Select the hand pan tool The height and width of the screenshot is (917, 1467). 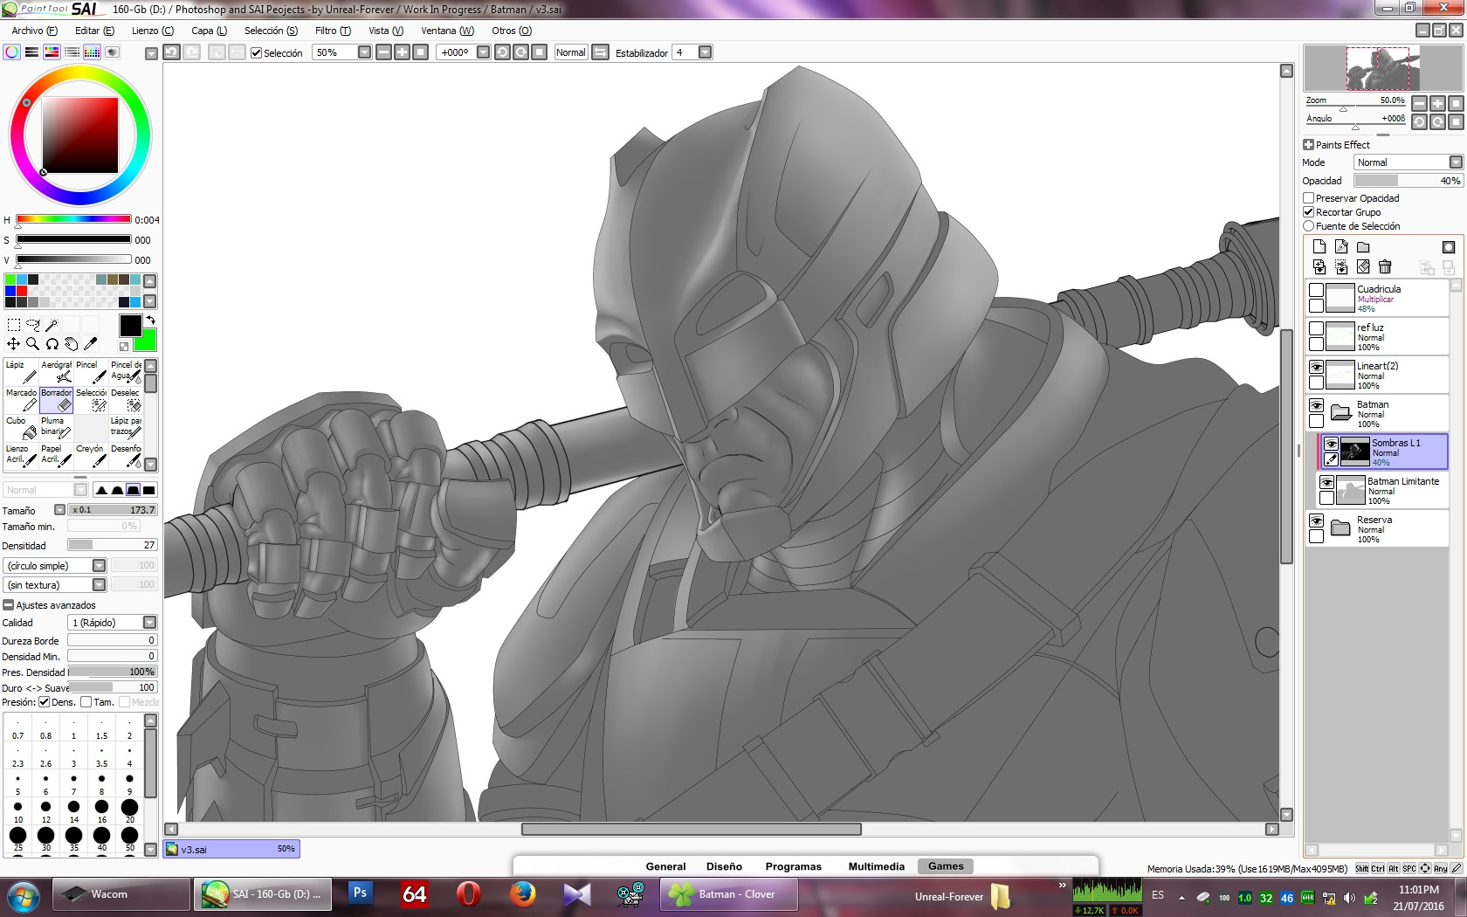71,344
